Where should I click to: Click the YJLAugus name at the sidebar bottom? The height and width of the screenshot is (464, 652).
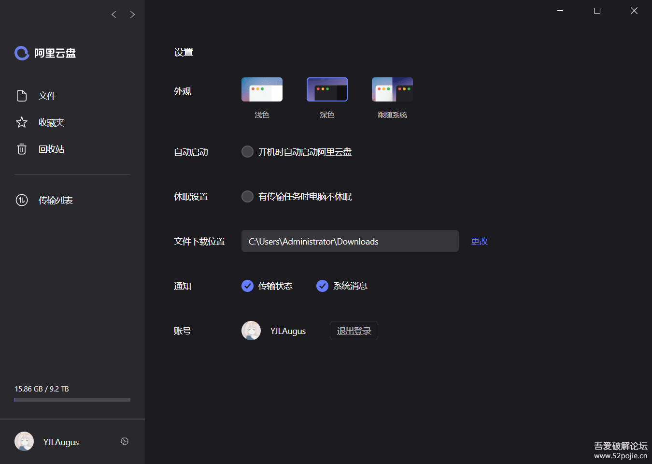click(61, 442)
